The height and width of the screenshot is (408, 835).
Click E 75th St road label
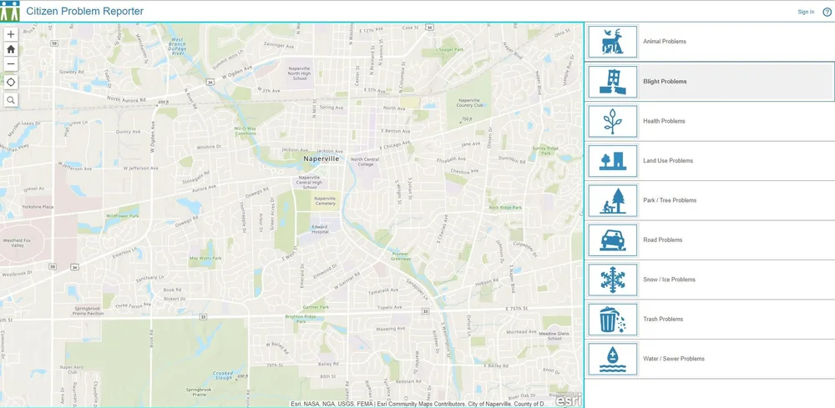(x=516, y=309)
